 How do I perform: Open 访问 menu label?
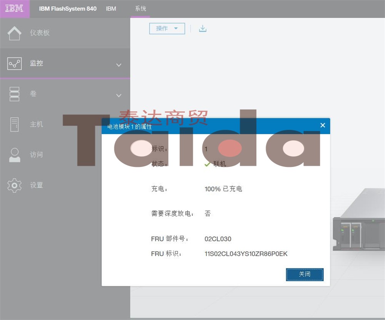[x=37, y=155]
